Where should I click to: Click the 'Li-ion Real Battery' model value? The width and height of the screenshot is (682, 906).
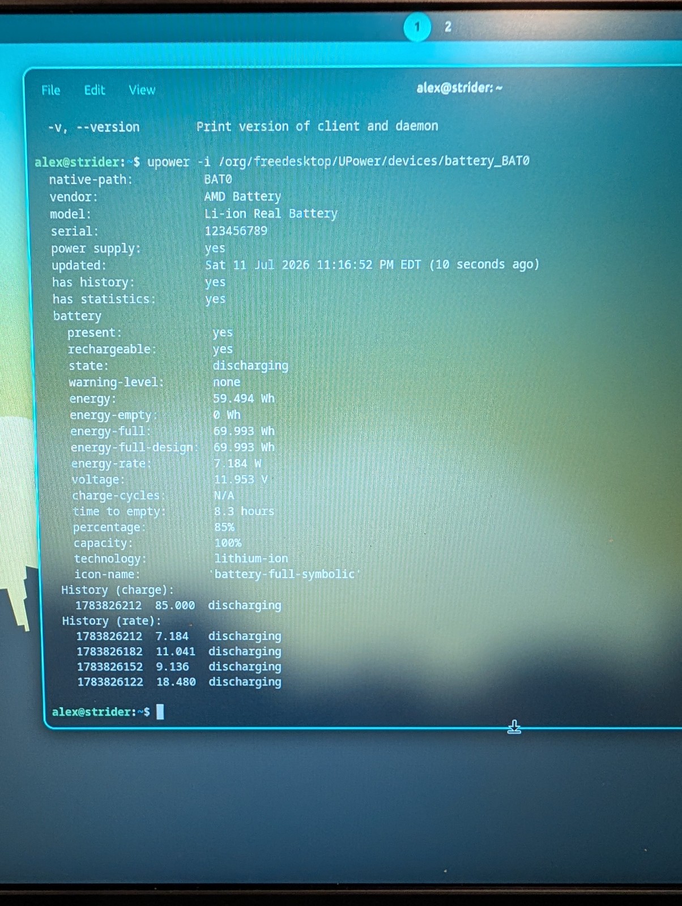coord(271,213)
